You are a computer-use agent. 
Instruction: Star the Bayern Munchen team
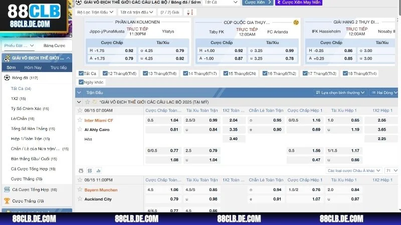[x=80, y=189]
